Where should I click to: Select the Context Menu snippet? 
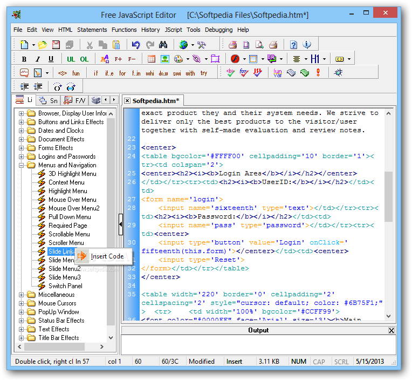tap(66, 182)
